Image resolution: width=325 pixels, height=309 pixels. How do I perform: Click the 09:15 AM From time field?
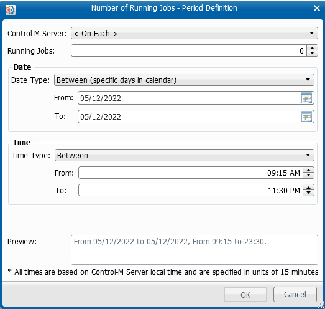191,173
